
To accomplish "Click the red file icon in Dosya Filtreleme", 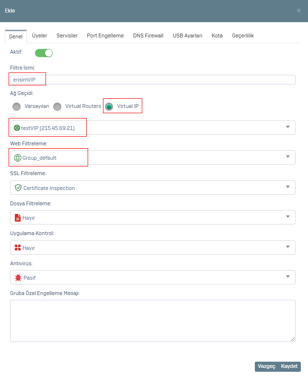I will click(18, 218).
